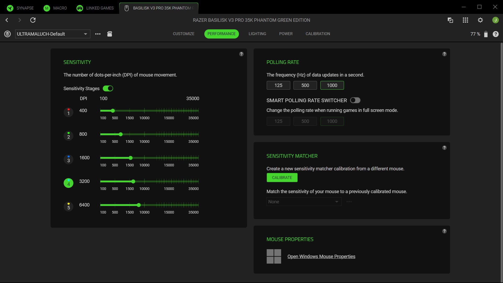Image resolution: width=503 pixels, height=283 pixels.
Task: Open the device switcher icon near top right
Action: [450, 20]
